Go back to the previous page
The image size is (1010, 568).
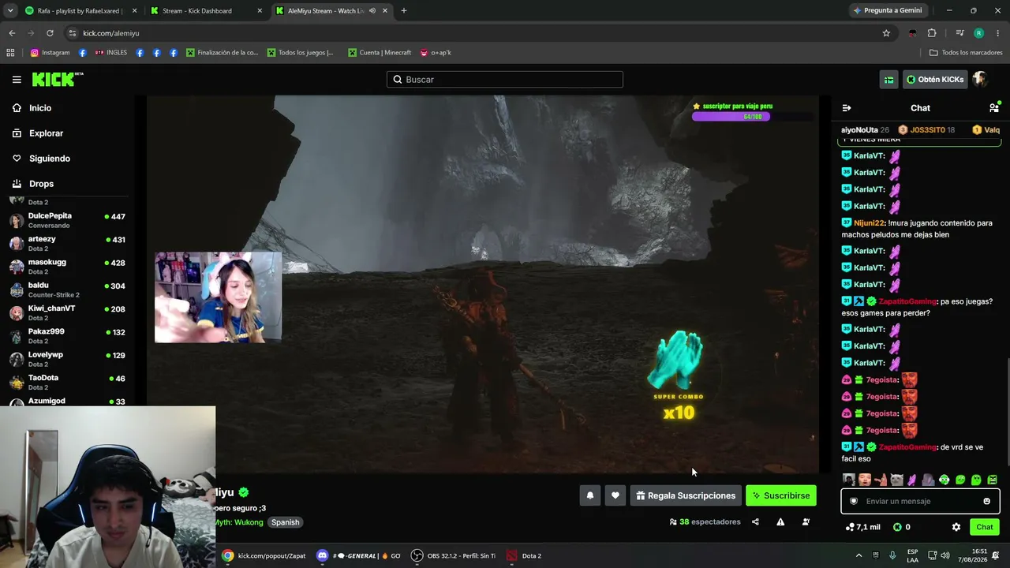pyautogui.click(x=12, y=33)
